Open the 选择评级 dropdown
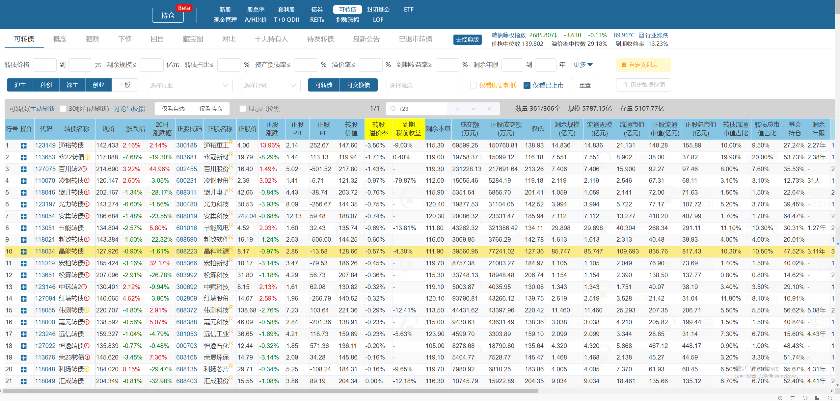This screenshot has height=401, width=840. pyautogui.click(x=270, y=85)
